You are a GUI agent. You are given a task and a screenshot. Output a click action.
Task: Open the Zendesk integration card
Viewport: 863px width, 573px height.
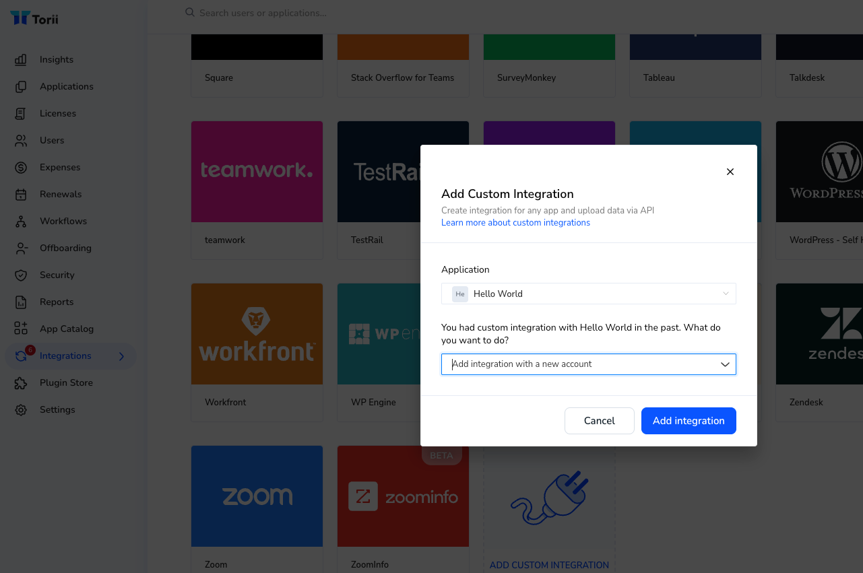coord(819,353)
